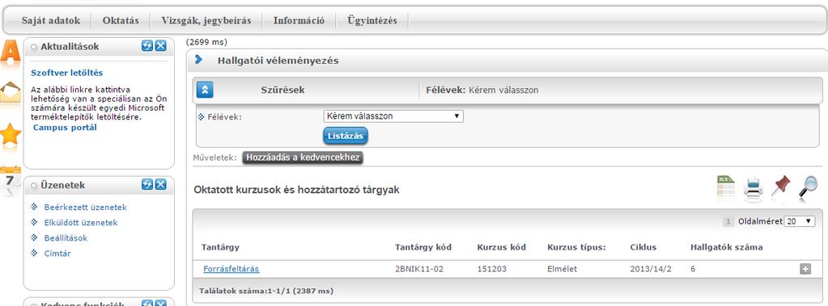Close the Aktualitások panel
The height and width of the screenshot is (306, 828).
click(160, 46)
